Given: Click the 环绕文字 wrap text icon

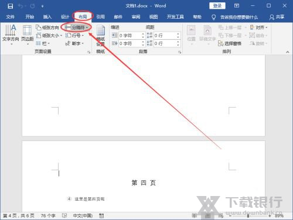Looking at the screenshot, I should [207, 35].
